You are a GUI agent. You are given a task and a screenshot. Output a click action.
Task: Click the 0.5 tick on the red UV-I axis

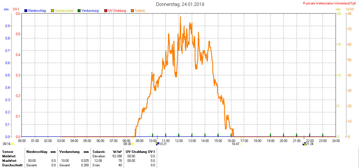(18, 34)
